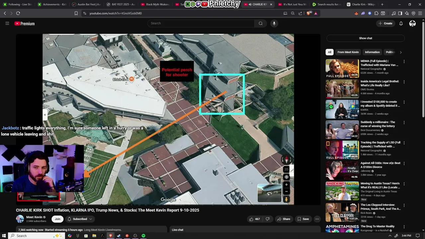Click Show chat button

click(x=366, y=38)
